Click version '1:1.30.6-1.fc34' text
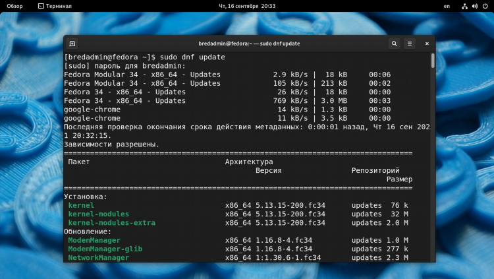Image resolution: width=494 pixels, height=279 pixels. point(288,258)
